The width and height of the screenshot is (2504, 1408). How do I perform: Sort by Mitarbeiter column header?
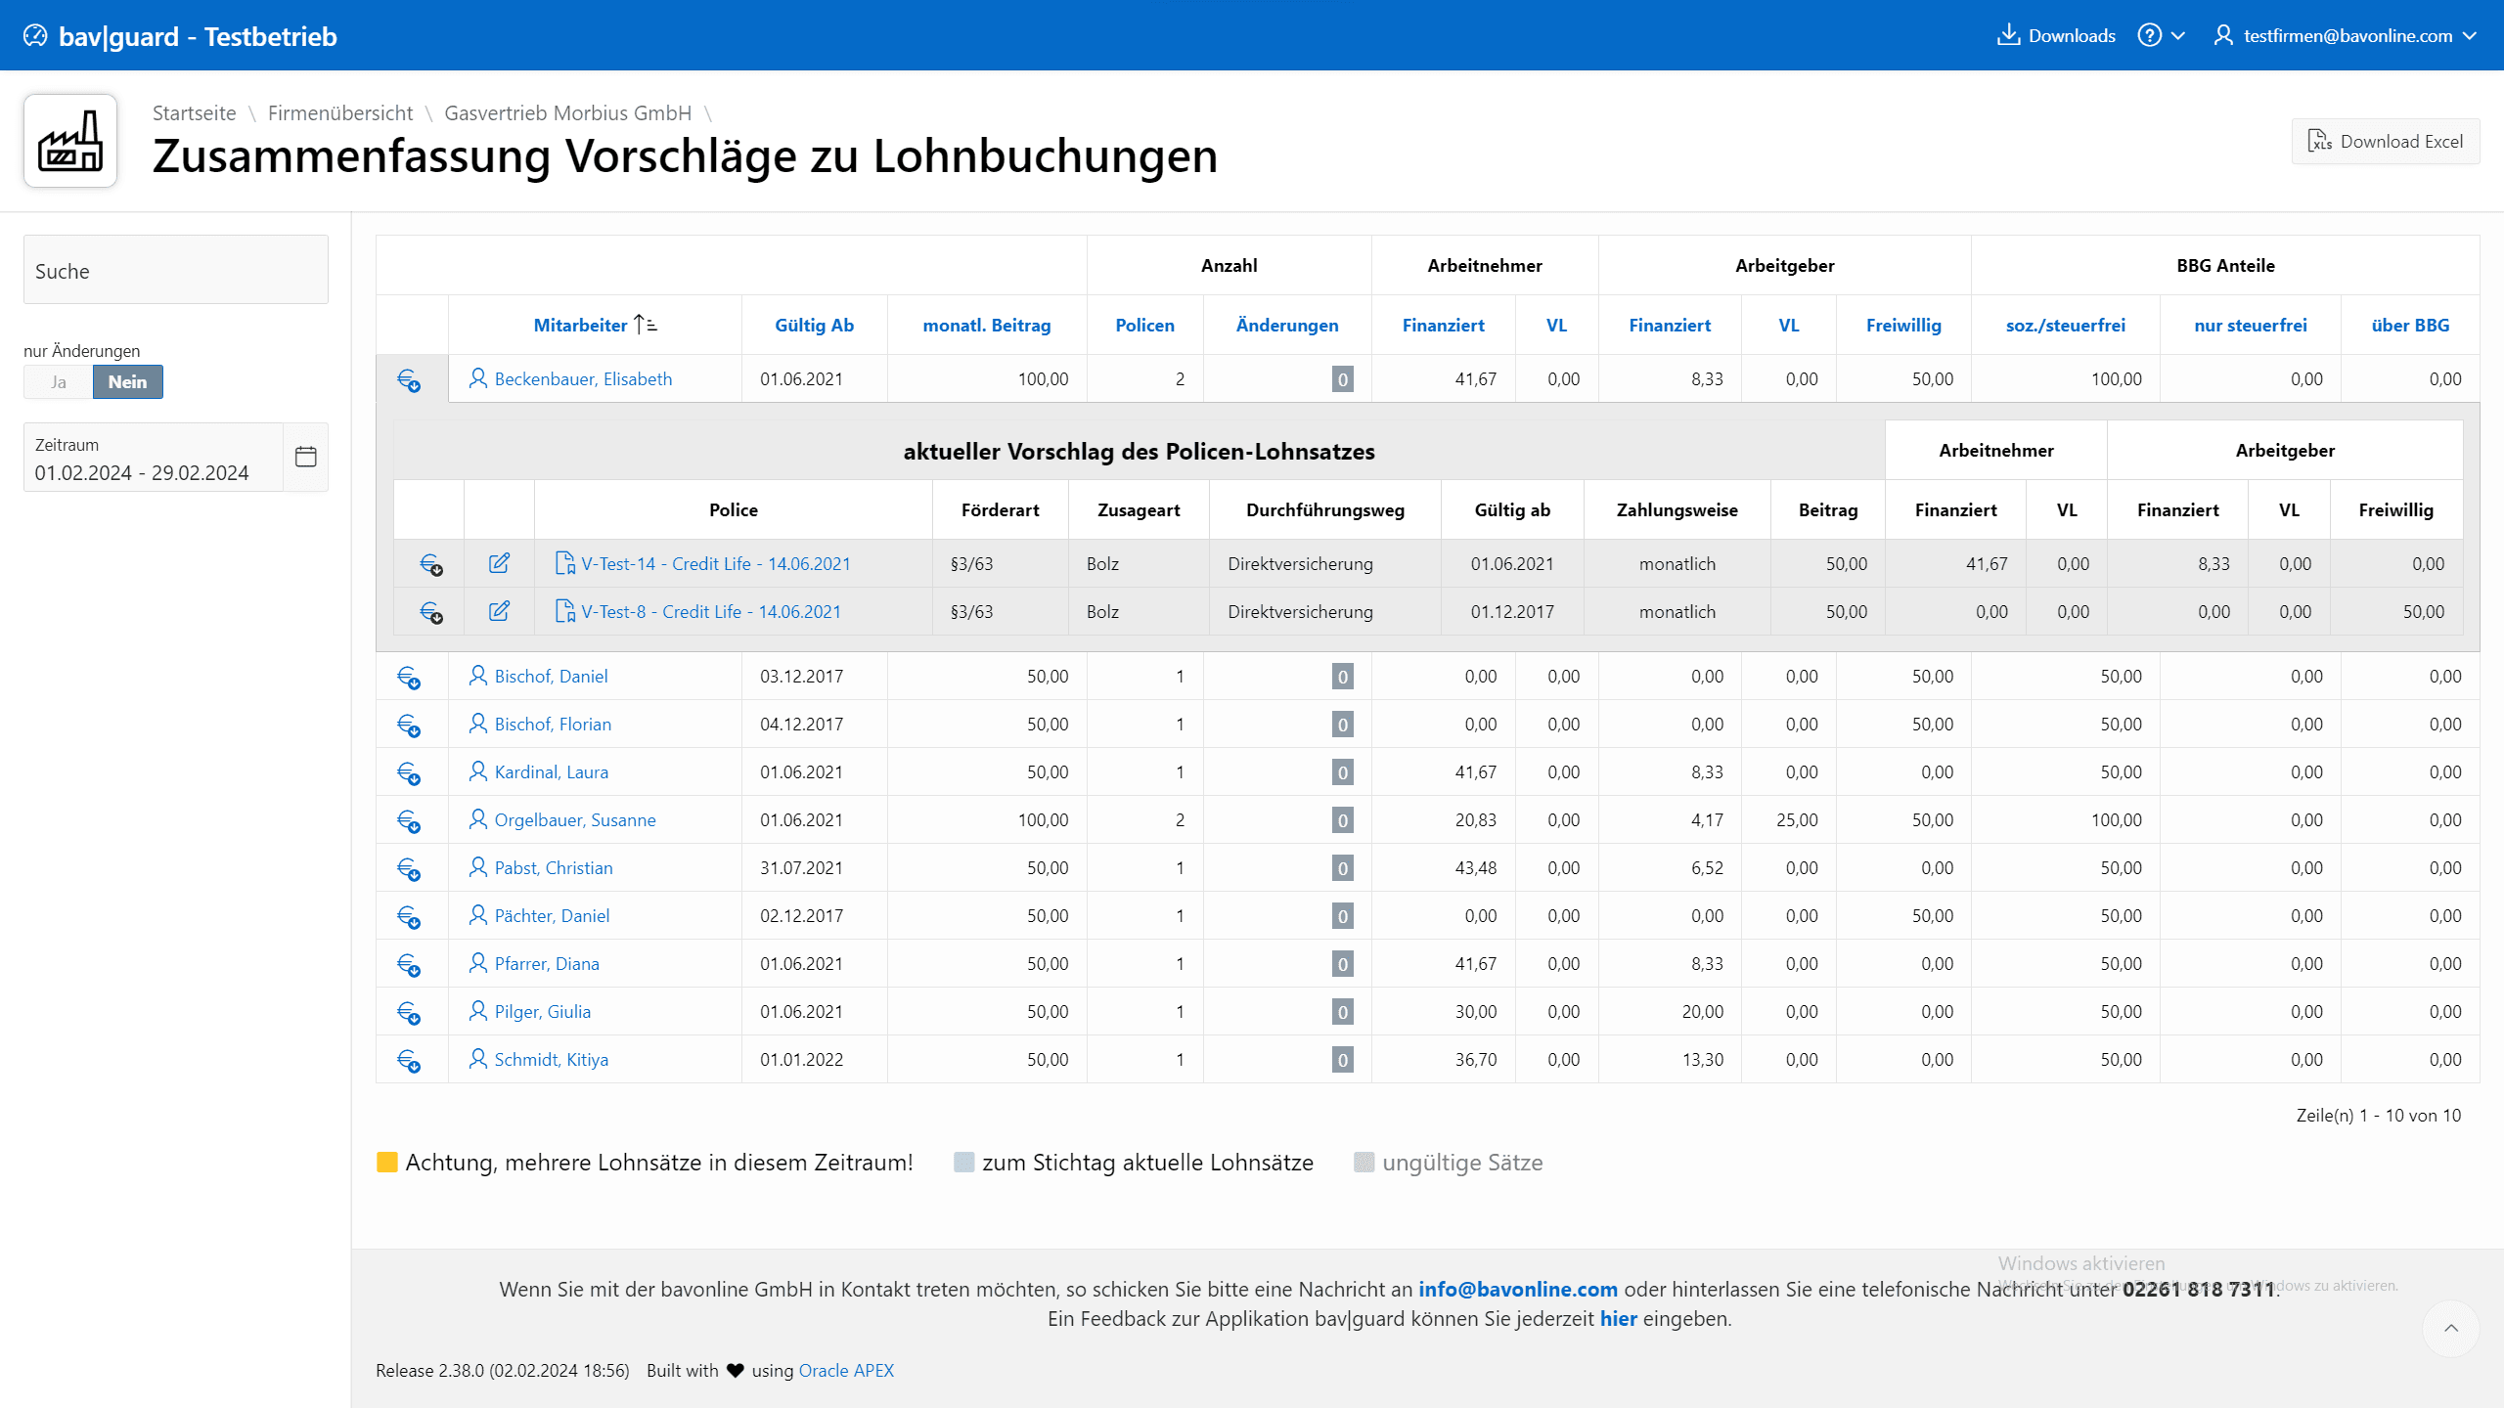coord(580,326)
